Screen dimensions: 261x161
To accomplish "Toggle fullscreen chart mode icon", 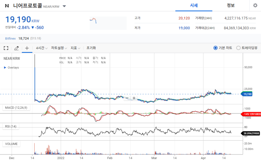I will (6, 48).
